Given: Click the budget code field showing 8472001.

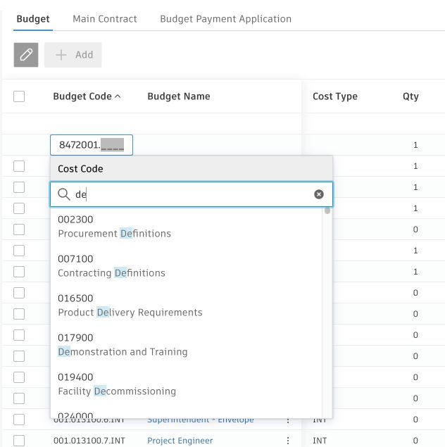Looking at the screenshot, I should (x=92, y=145).
